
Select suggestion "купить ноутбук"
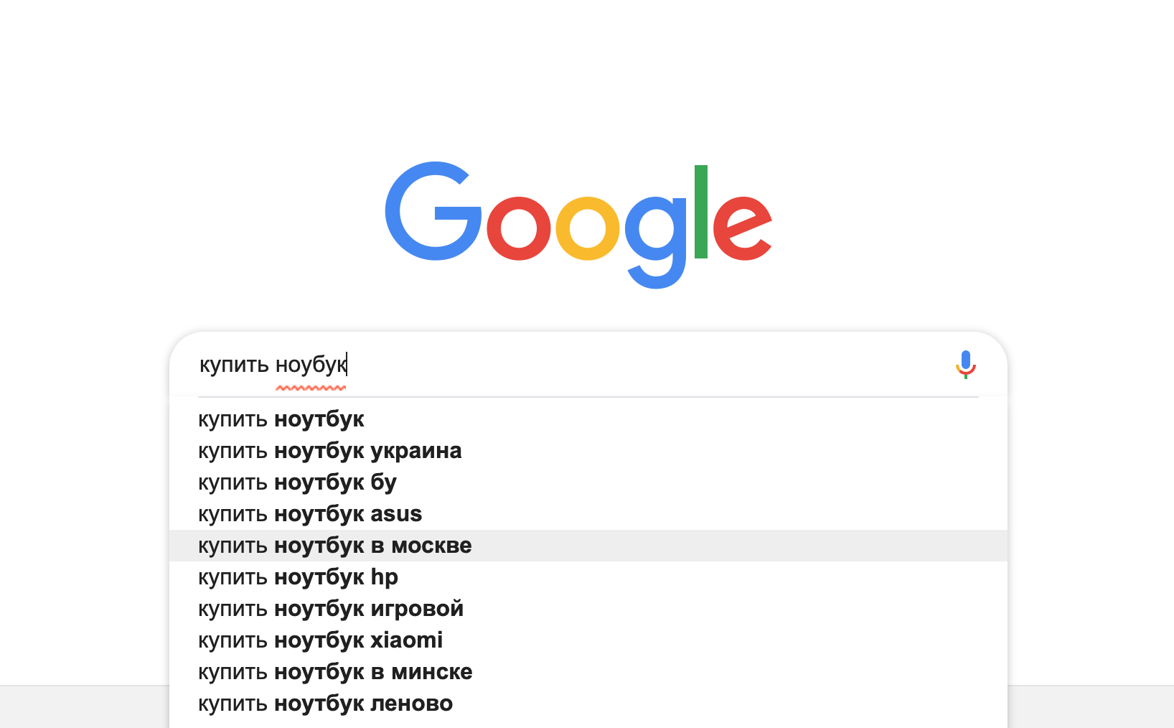click(281, 419)
